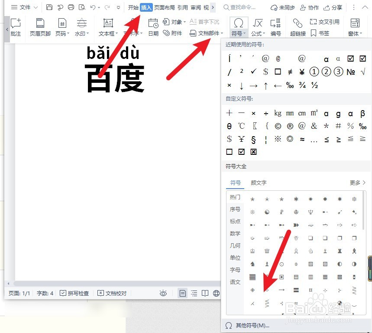This screenshot has height=333, width=372.
Task: Select the 数学 symbol category
Action: coord(235,233)
